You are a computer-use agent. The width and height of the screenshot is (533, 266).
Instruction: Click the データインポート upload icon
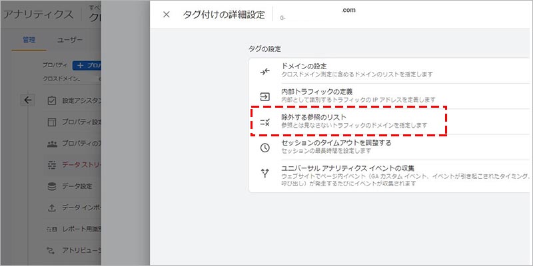[52, 207]
